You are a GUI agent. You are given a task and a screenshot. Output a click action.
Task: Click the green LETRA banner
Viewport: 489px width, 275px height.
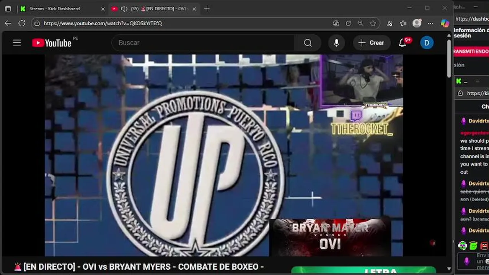[363, 271]
